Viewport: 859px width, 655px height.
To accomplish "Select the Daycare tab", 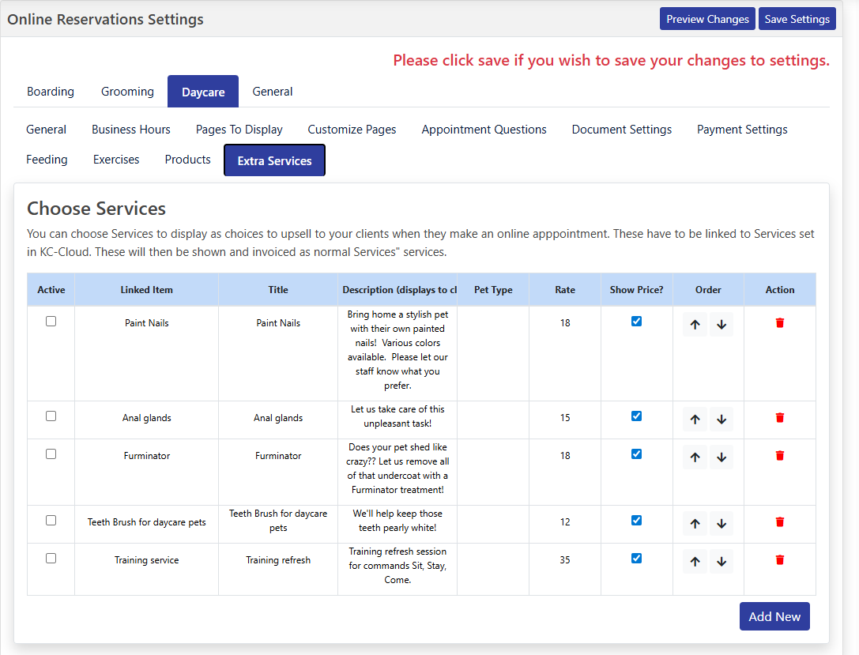I will coord(202,92).
